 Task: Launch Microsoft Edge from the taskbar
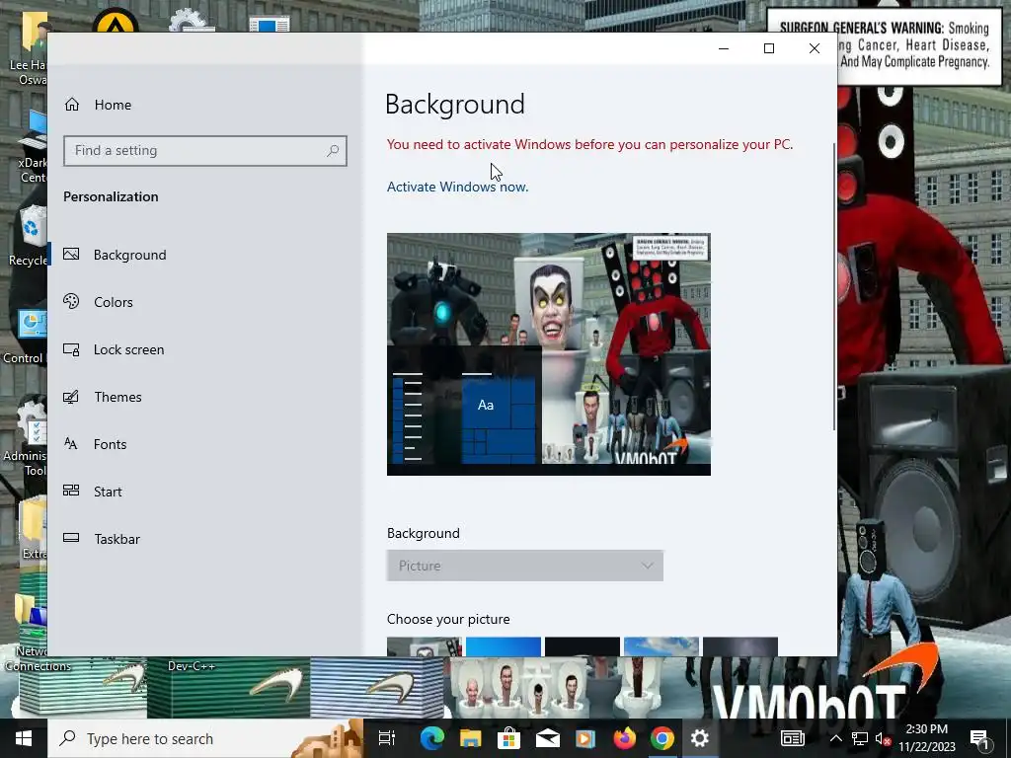pyautogui.click(x=432, y=738)
